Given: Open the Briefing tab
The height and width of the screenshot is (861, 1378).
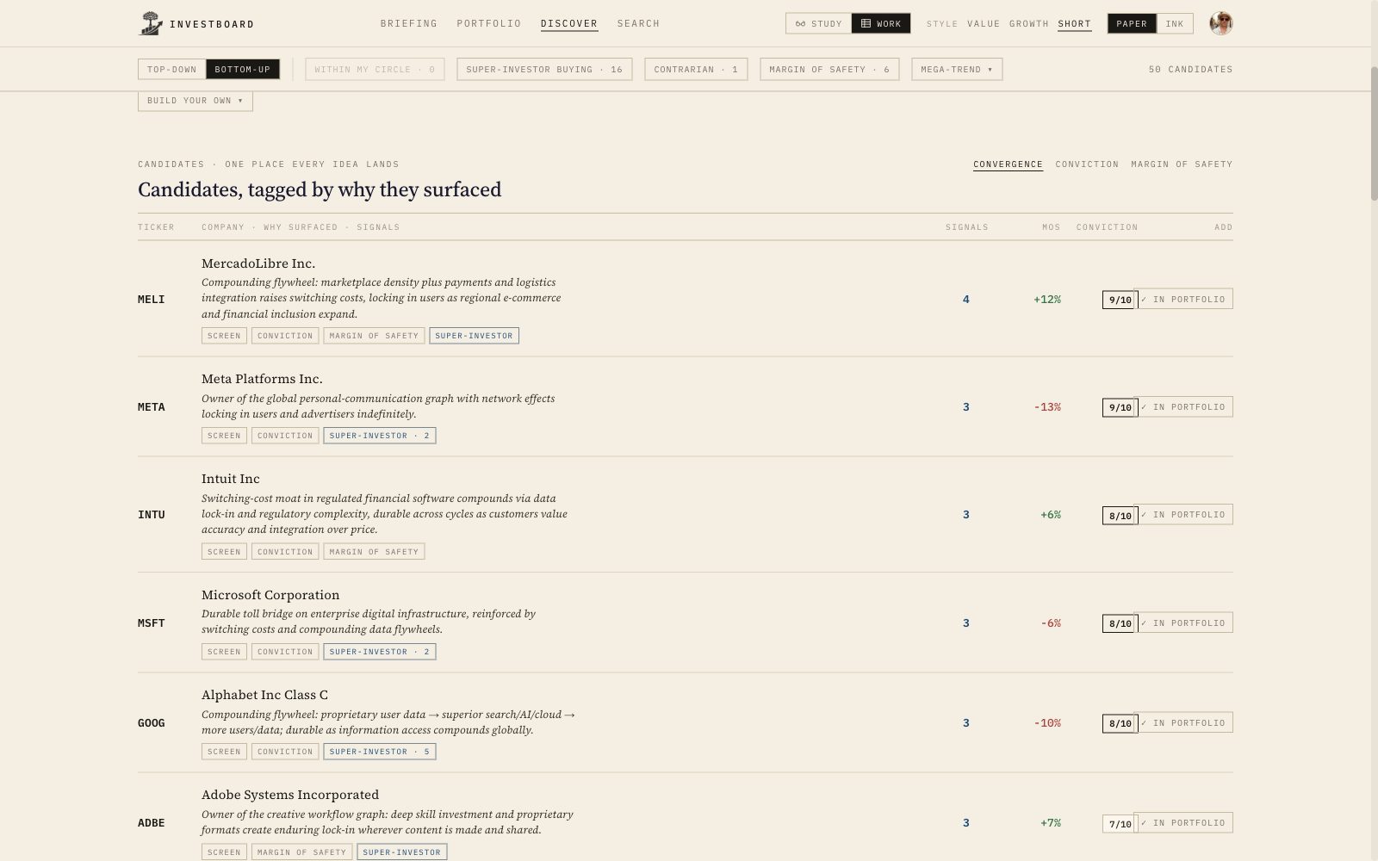Looking at the screenshot, I should [x=409, y=23].
